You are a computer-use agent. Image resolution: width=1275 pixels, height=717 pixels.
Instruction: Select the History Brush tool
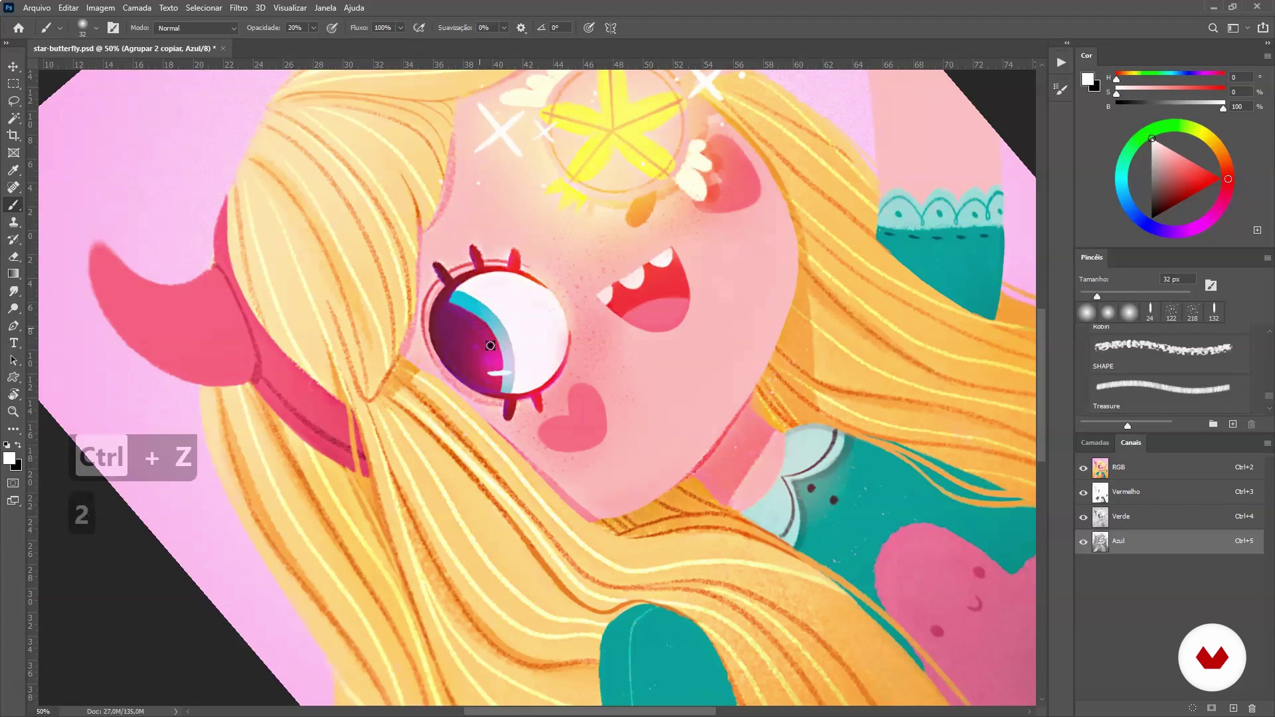click(13, 239)
